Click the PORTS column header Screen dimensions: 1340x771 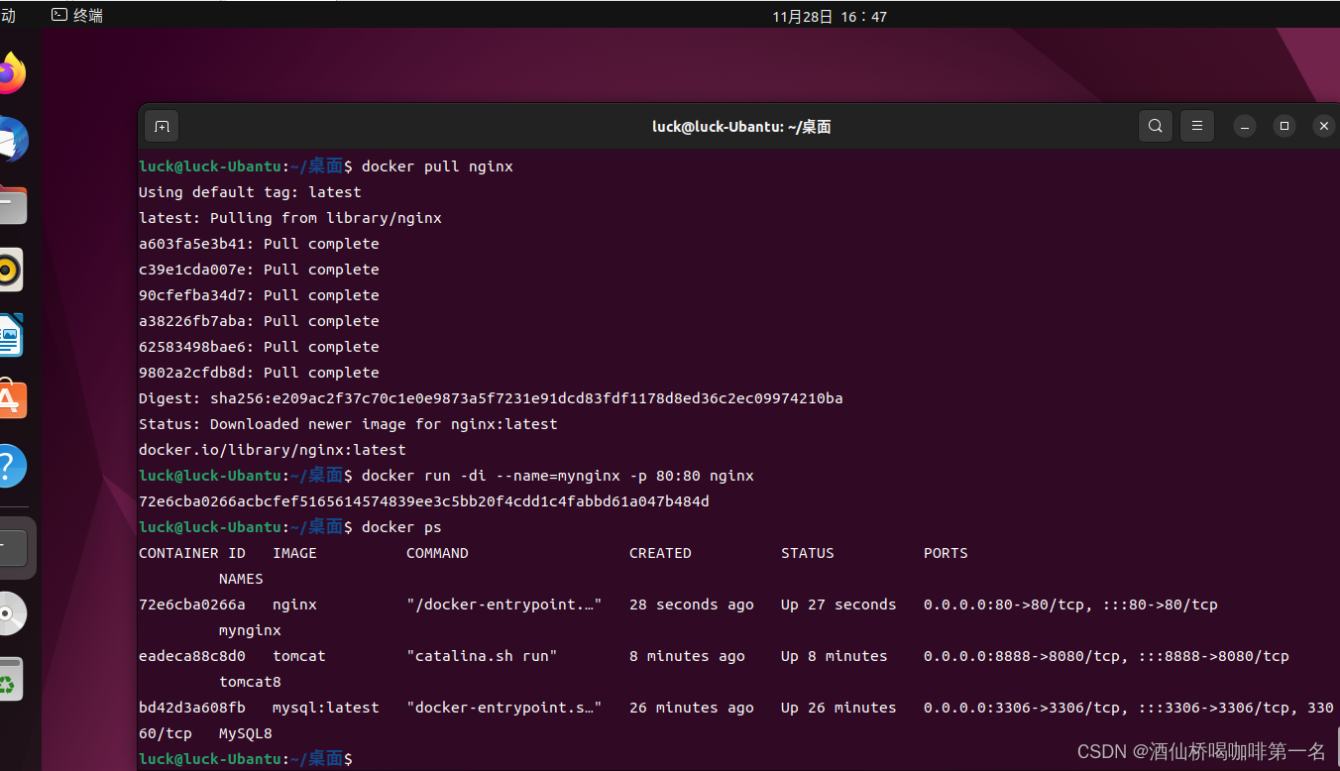(x=946, y=553)
